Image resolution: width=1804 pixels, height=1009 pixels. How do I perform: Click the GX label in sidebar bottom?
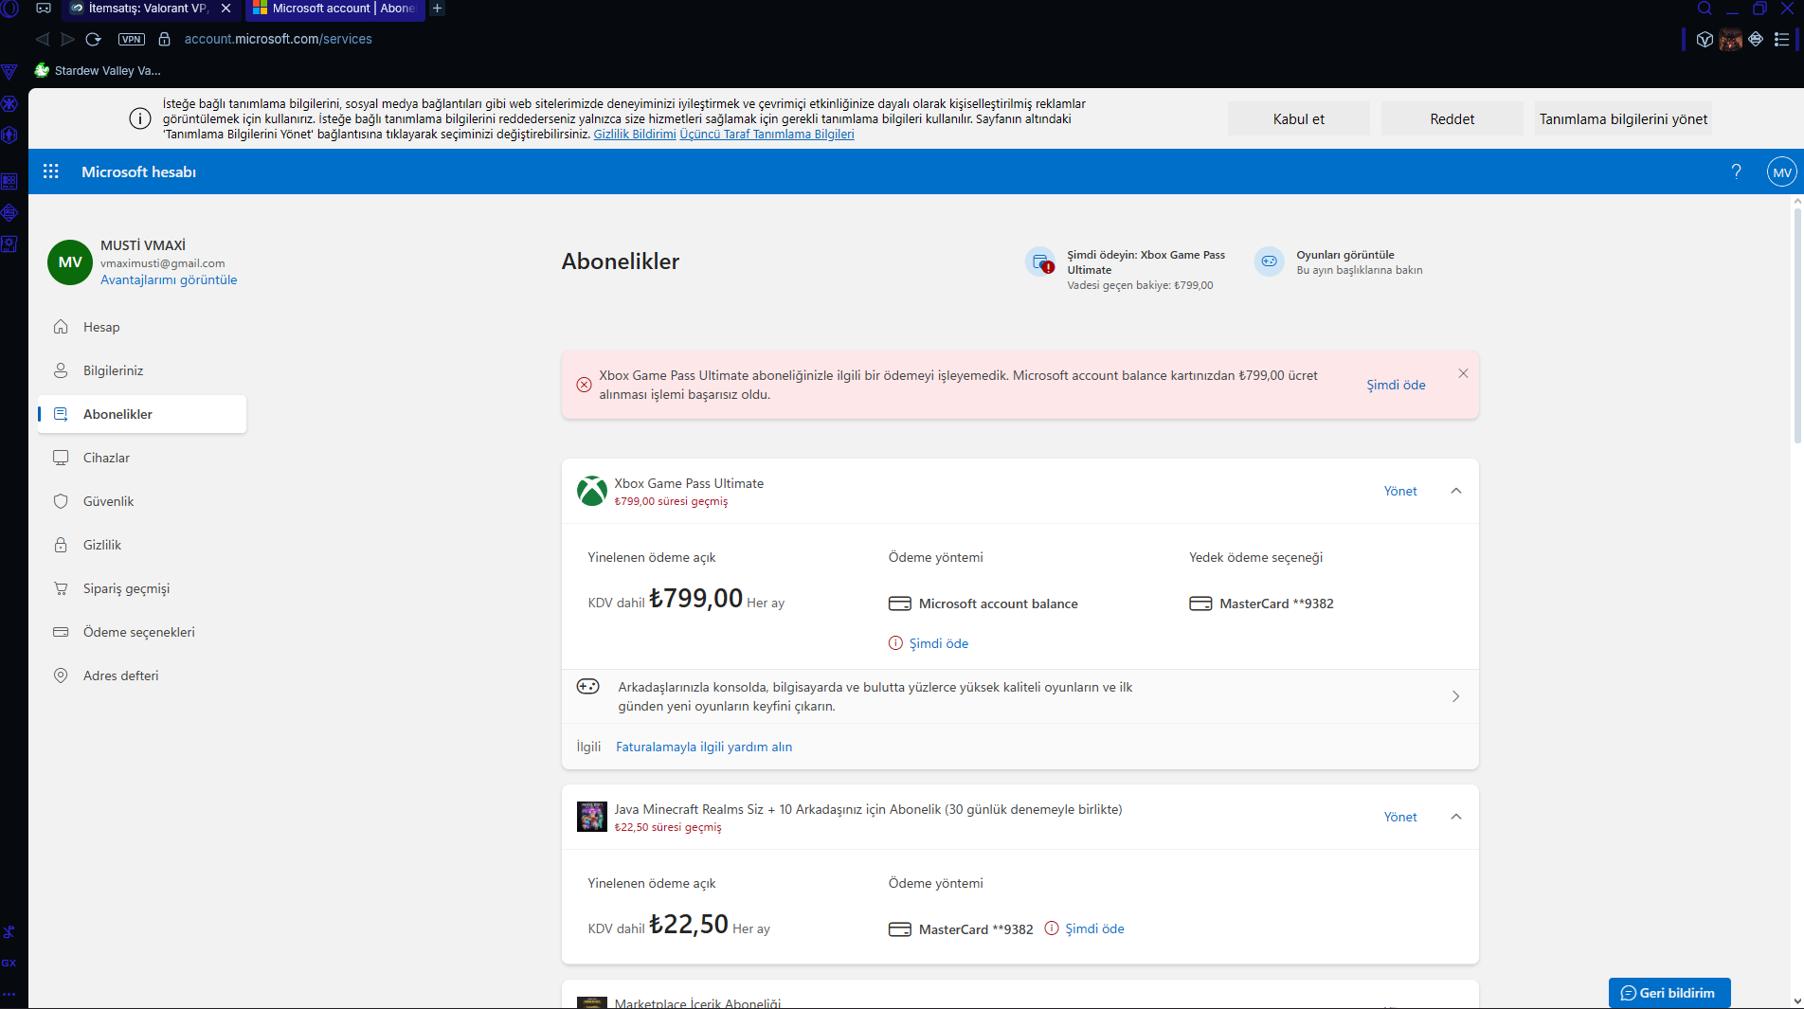(9, 963)
